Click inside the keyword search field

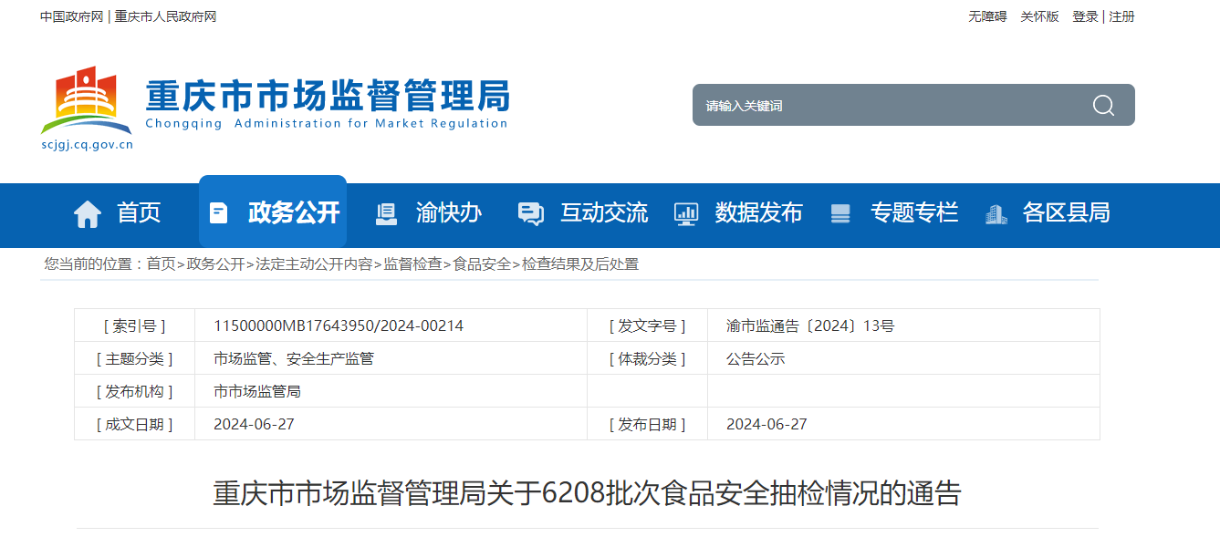click(x=885, y=106)
